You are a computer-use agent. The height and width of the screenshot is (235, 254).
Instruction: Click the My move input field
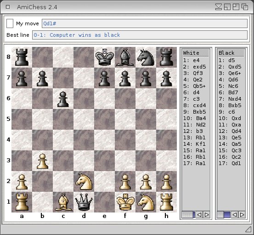tap(145, 23)
